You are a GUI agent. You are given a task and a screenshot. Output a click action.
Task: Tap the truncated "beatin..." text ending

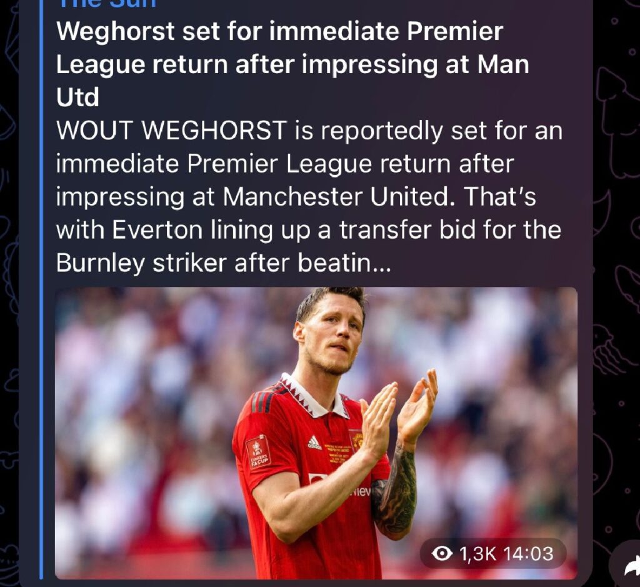[344, 263]
